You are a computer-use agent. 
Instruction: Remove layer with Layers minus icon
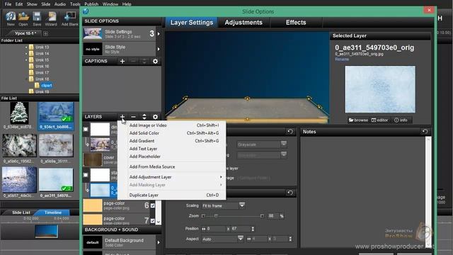tap(133, 117)
